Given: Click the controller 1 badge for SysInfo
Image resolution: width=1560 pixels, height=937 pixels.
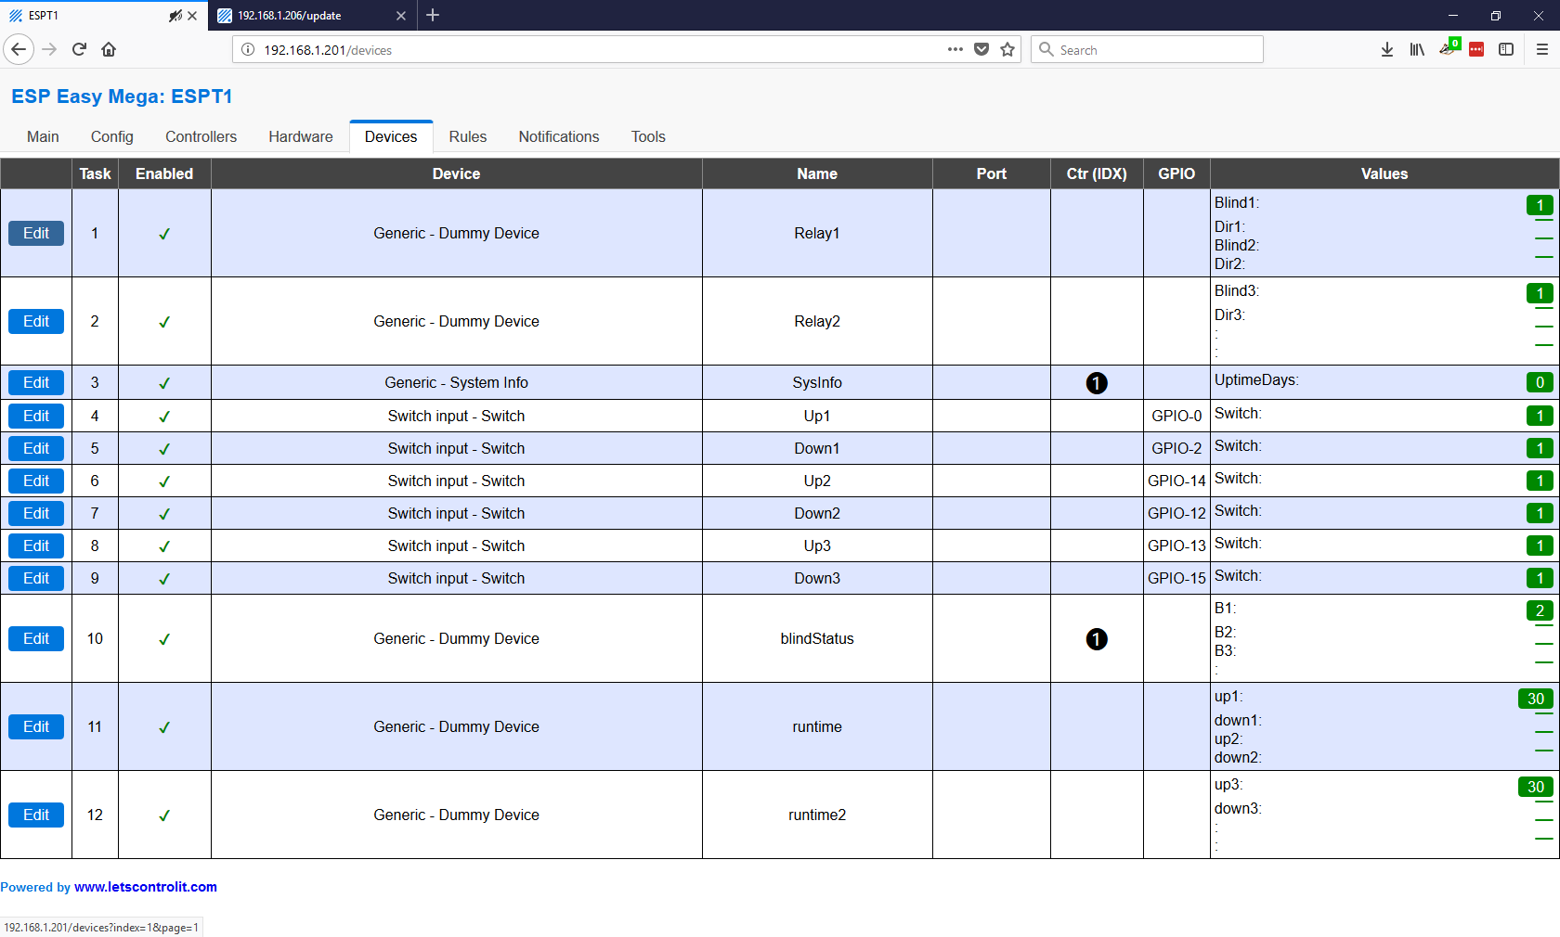Looking at the screenshot, I should pyautogui.click(x=1097, y=383).
